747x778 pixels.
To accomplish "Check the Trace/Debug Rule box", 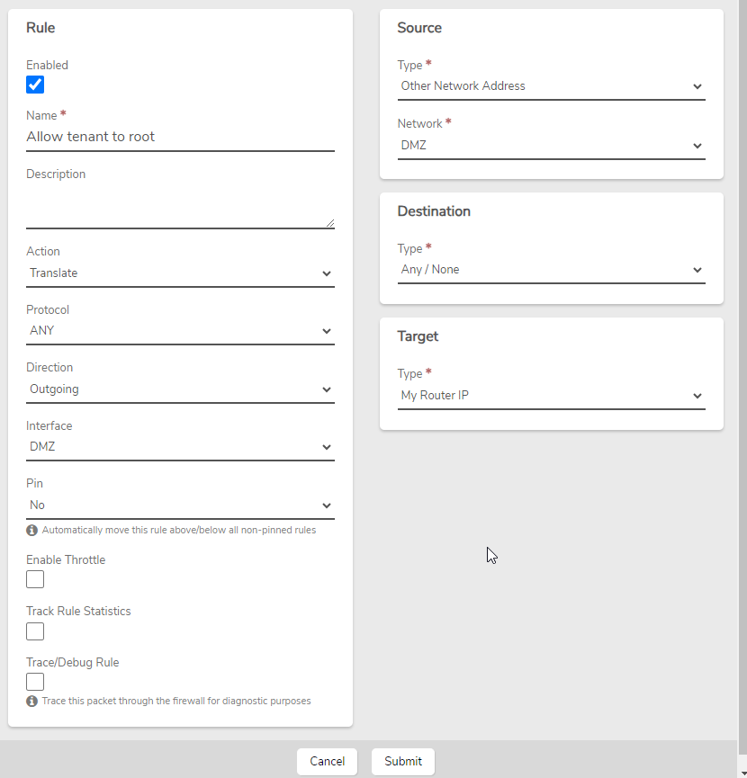I will click(x=35, y=682).
